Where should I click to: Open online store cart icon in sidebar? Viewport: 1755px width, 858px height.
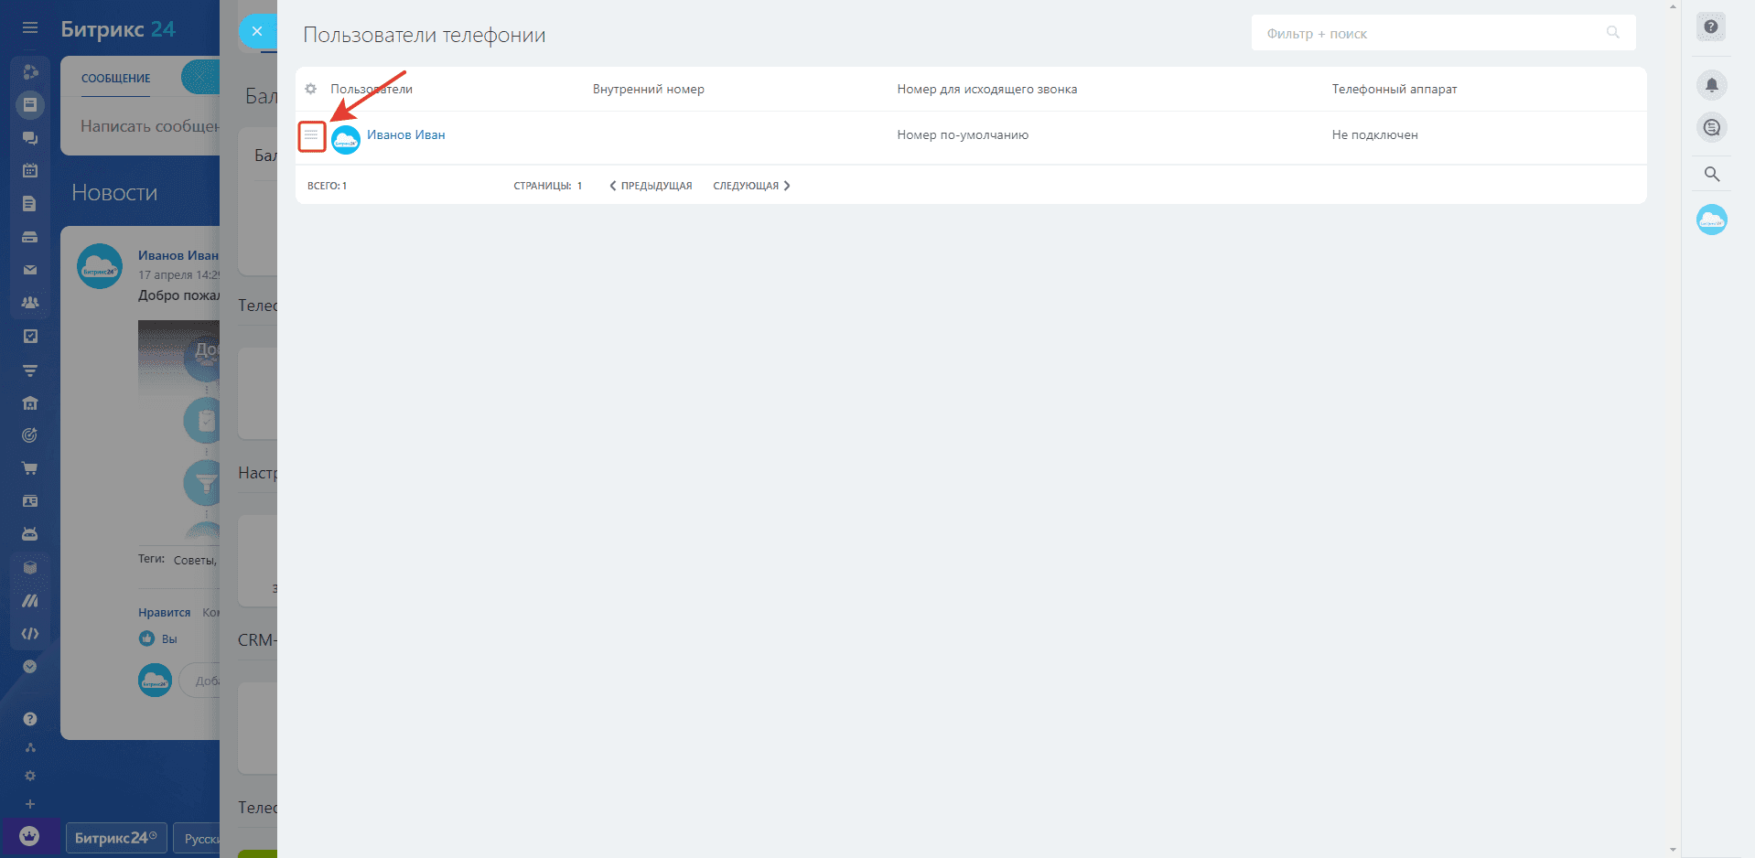click(30, 468)
